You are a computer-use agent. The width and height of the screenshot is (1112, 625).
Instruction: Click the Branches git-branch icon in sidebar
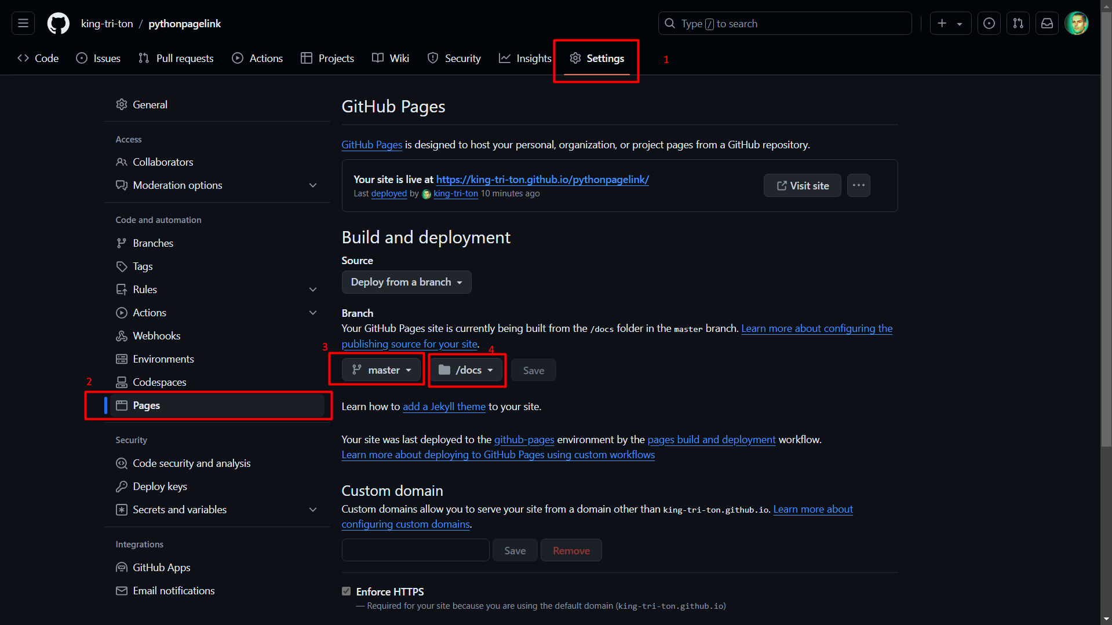coord(121,243)
